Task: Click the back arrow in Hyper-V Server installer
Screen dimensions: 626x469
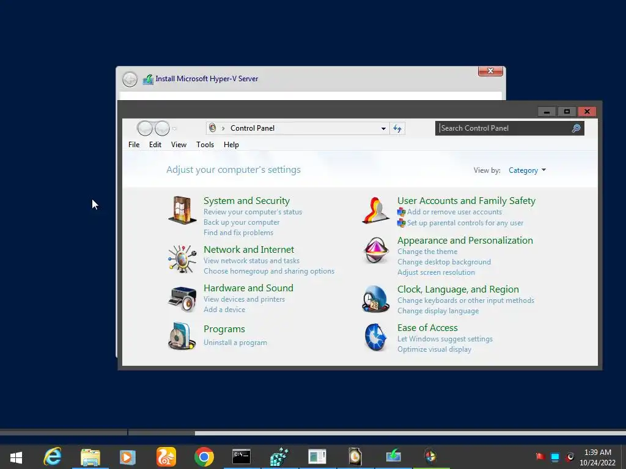Action: point(130,79)
